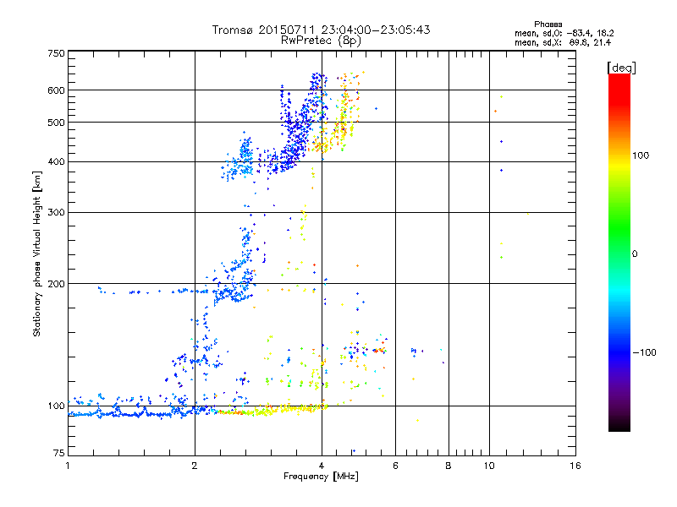Click the colorbar tick label '-100'

coord(644,352)
